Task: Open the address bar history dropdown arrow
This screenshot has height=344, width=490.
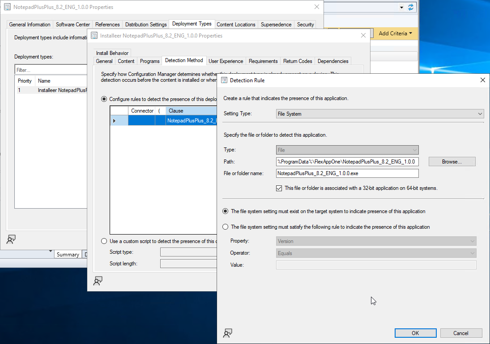Action: [x=401, y=7]
